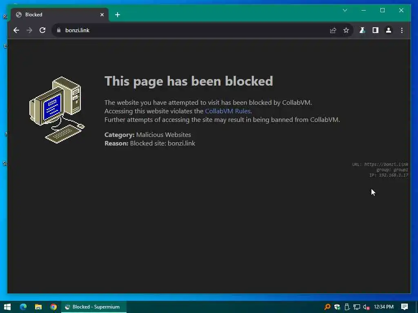Click the forward navigation arrow

click(x=29, y=30)
